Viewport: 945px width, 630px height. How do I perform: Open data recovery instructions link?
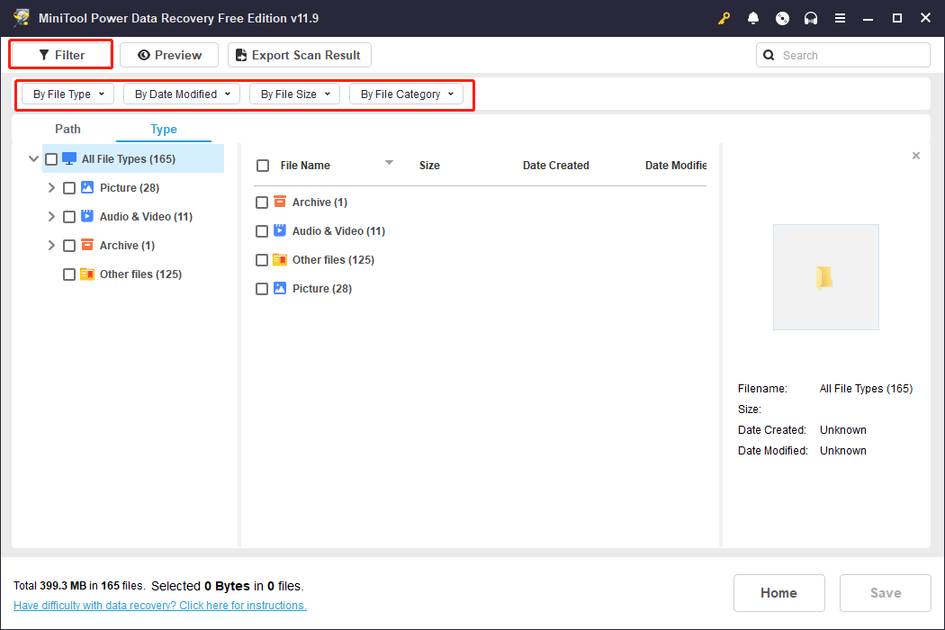(159, 606)
